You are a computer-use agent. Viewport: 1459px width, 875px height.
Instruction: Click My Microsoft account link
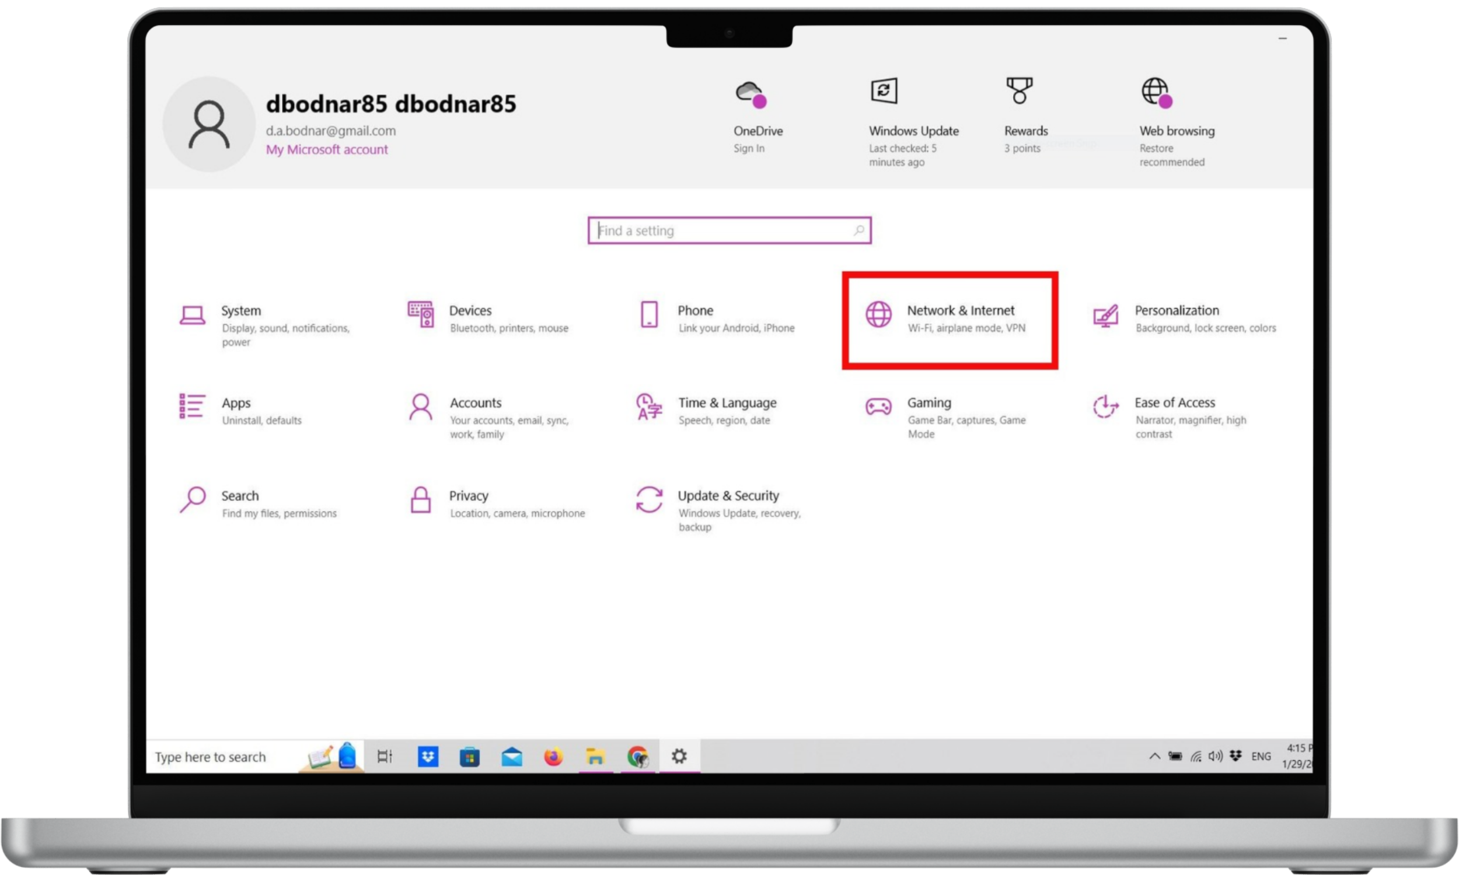(x=327, y=150)
